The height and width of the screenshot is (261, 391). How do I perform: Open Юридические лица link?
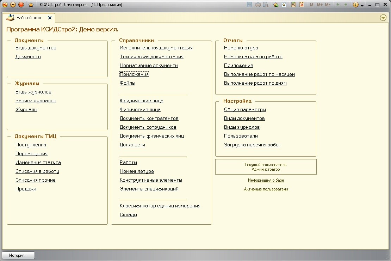click(x=142, y=101)
